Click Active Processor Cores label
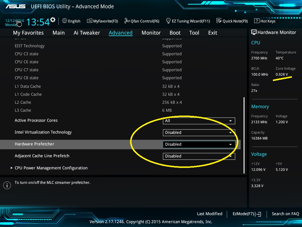The height and width of the screenshot is (227, 302). click(x=36, y=121)
